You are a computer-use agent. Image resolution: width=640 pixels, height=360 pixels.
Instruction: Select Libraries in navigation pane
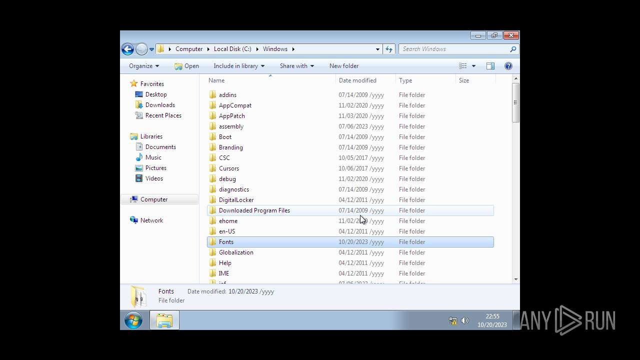coord(151,136)
